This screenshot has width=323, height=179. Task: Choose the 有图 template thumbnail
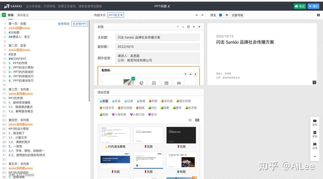181,160
